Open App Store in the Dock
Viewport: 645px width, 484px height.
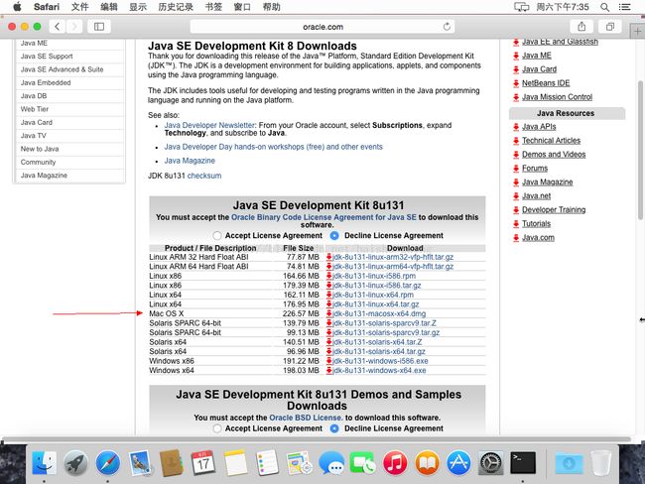coord(458,462)
